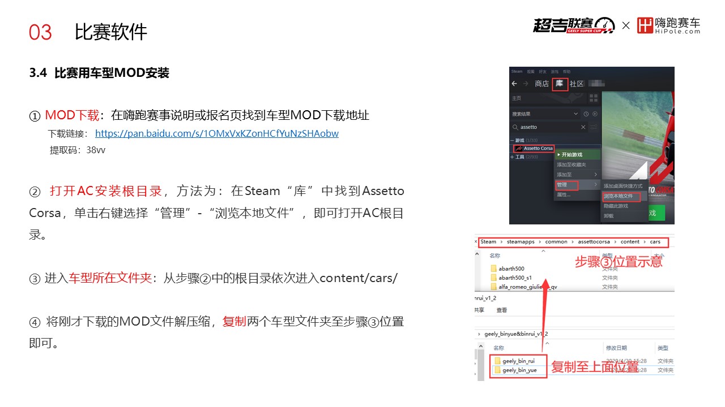Click assettocorsa in the address path
The width and height of the screenshot is (725, 407).
click(x=594, y=242)
